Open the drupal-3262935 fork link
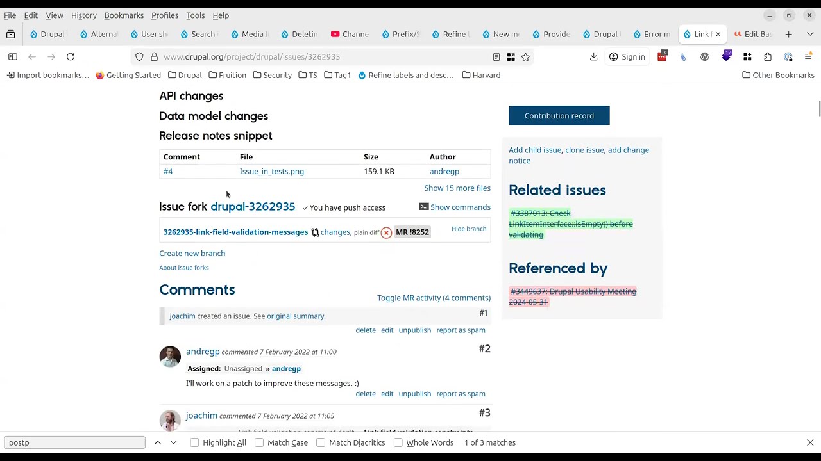Screen dimensions: 821x461 click(x=253, y=206)
